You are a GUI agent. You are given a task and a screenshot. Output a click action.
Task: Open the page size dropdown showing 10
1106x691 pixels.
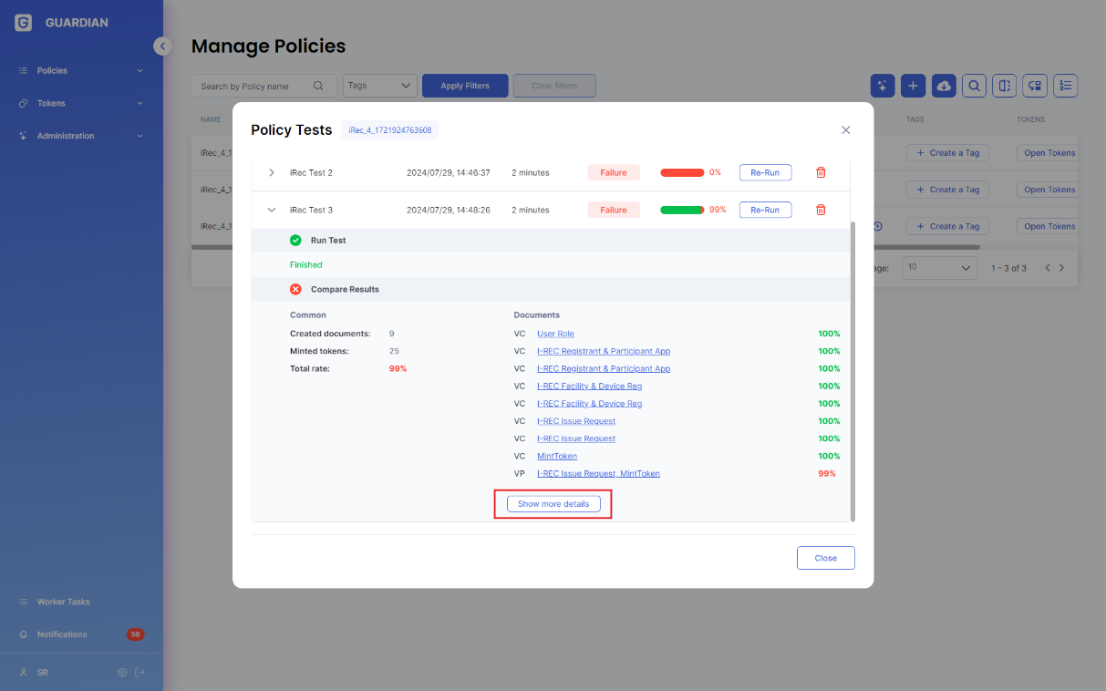pos(939,268)
